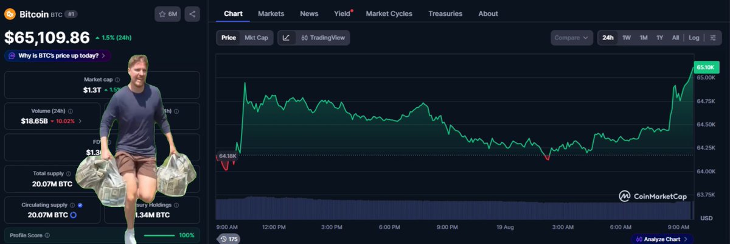The image size is (730, 244).
Task: Switch chart to Mkt Cap view
Action: (256, 38)
